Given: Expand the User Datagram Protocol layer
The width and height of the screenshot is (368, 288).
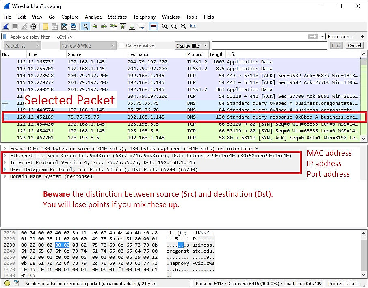Looking at the screenshot, I should point(4,169).
